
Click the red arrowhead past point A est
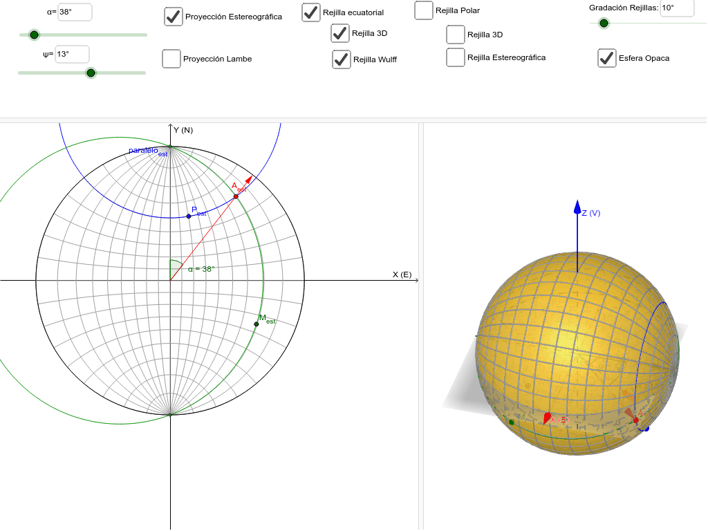[248, 180]
